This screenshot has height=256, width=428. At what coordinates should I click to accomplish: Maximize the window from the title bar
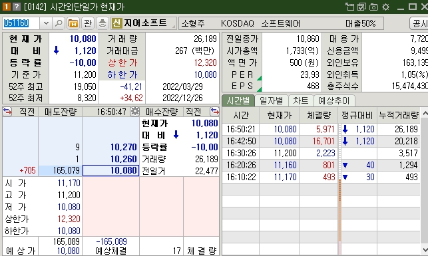click(413, 7)
